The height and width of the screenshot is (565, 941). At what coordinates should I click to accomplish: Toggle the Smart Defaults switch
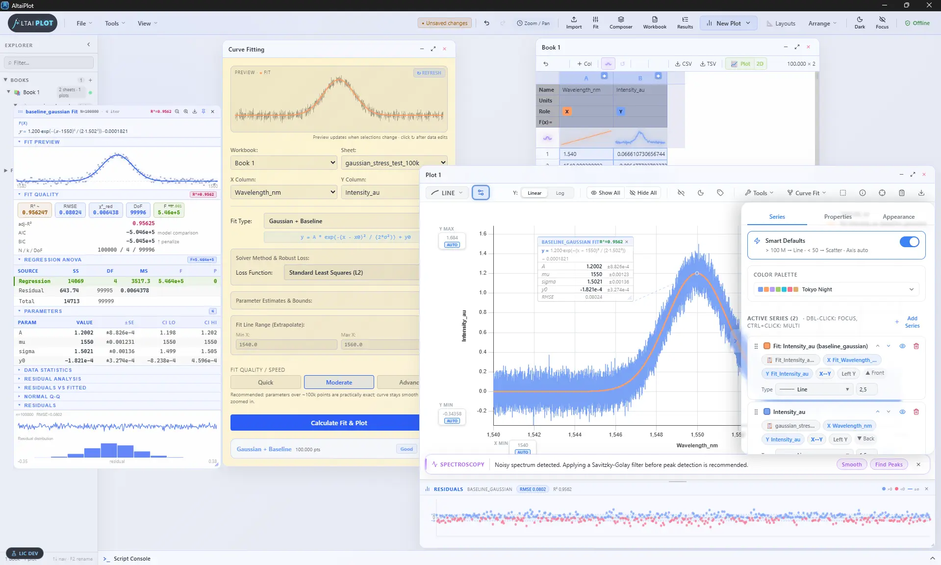pos(909,242)
